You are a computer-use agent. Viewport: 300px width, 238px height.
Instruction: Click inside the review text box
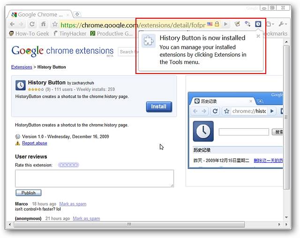(95, 178)
